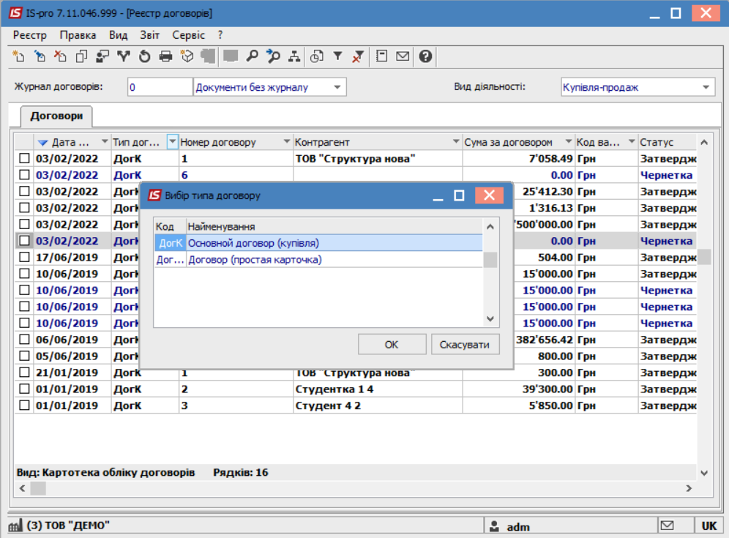Click Студентка 1 4 contractor cell
Viewport: 729px width, 538px height.
378,389
